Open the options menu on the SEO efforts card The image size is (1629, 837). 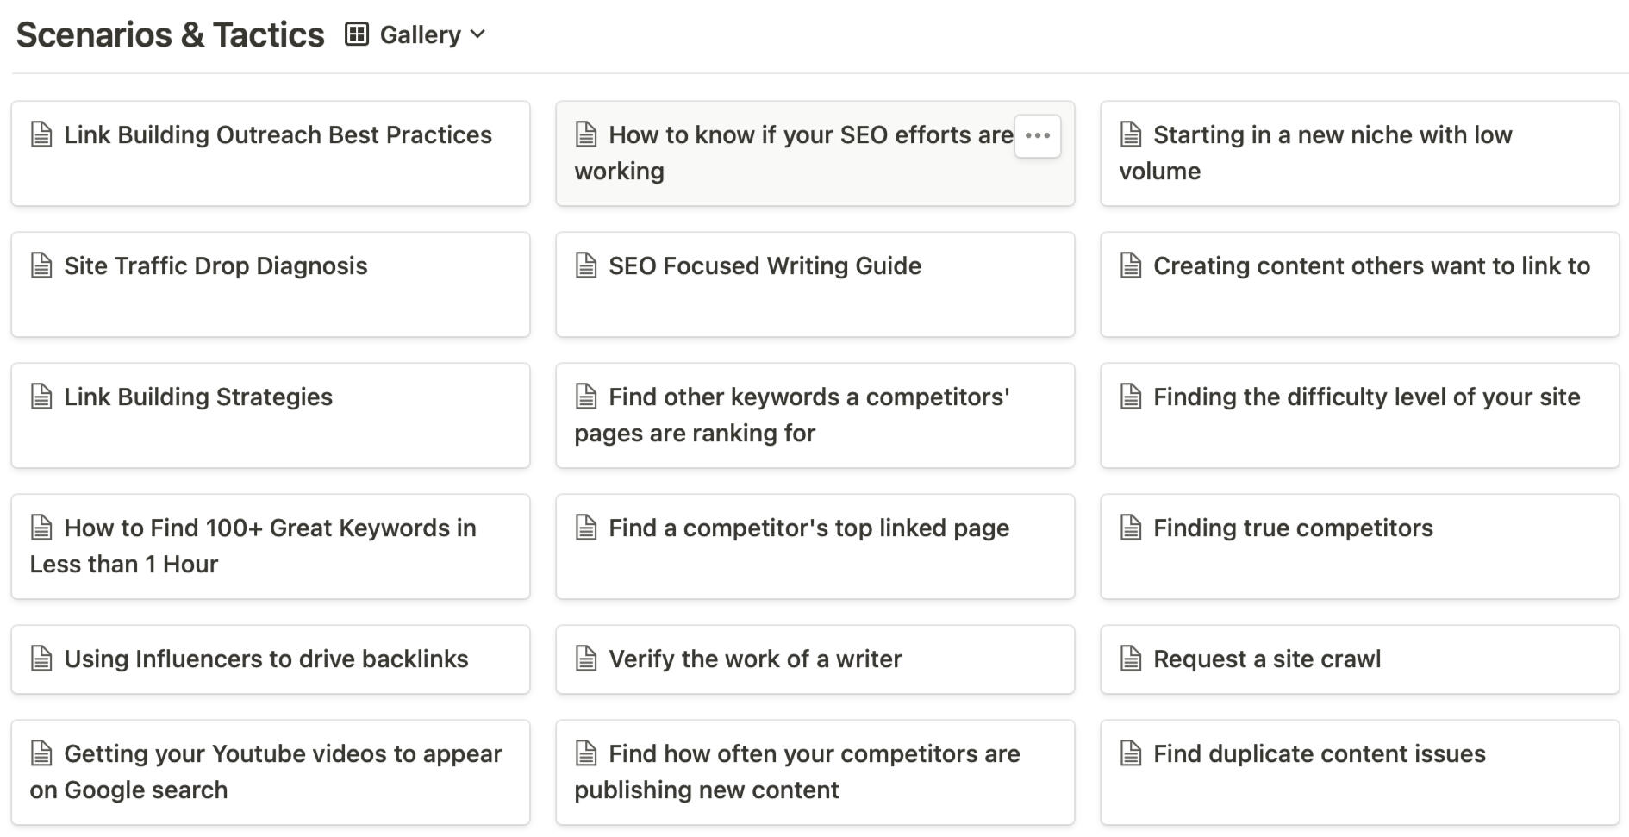1038,136
